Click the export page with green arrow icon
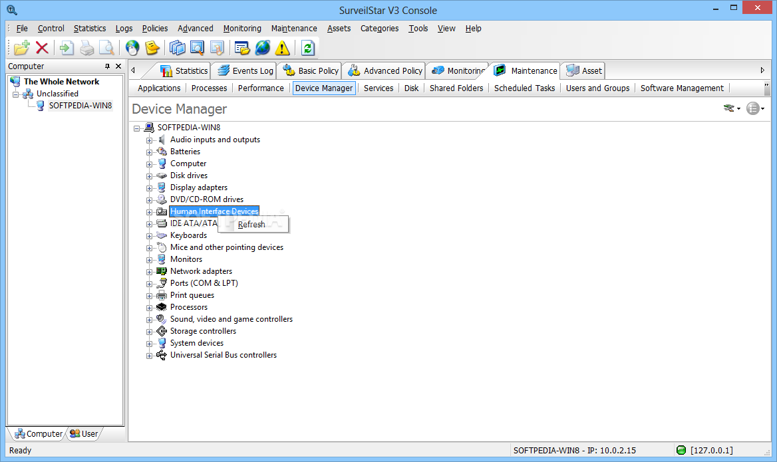This screenshot has height=462, width=777. click(67, 48)
